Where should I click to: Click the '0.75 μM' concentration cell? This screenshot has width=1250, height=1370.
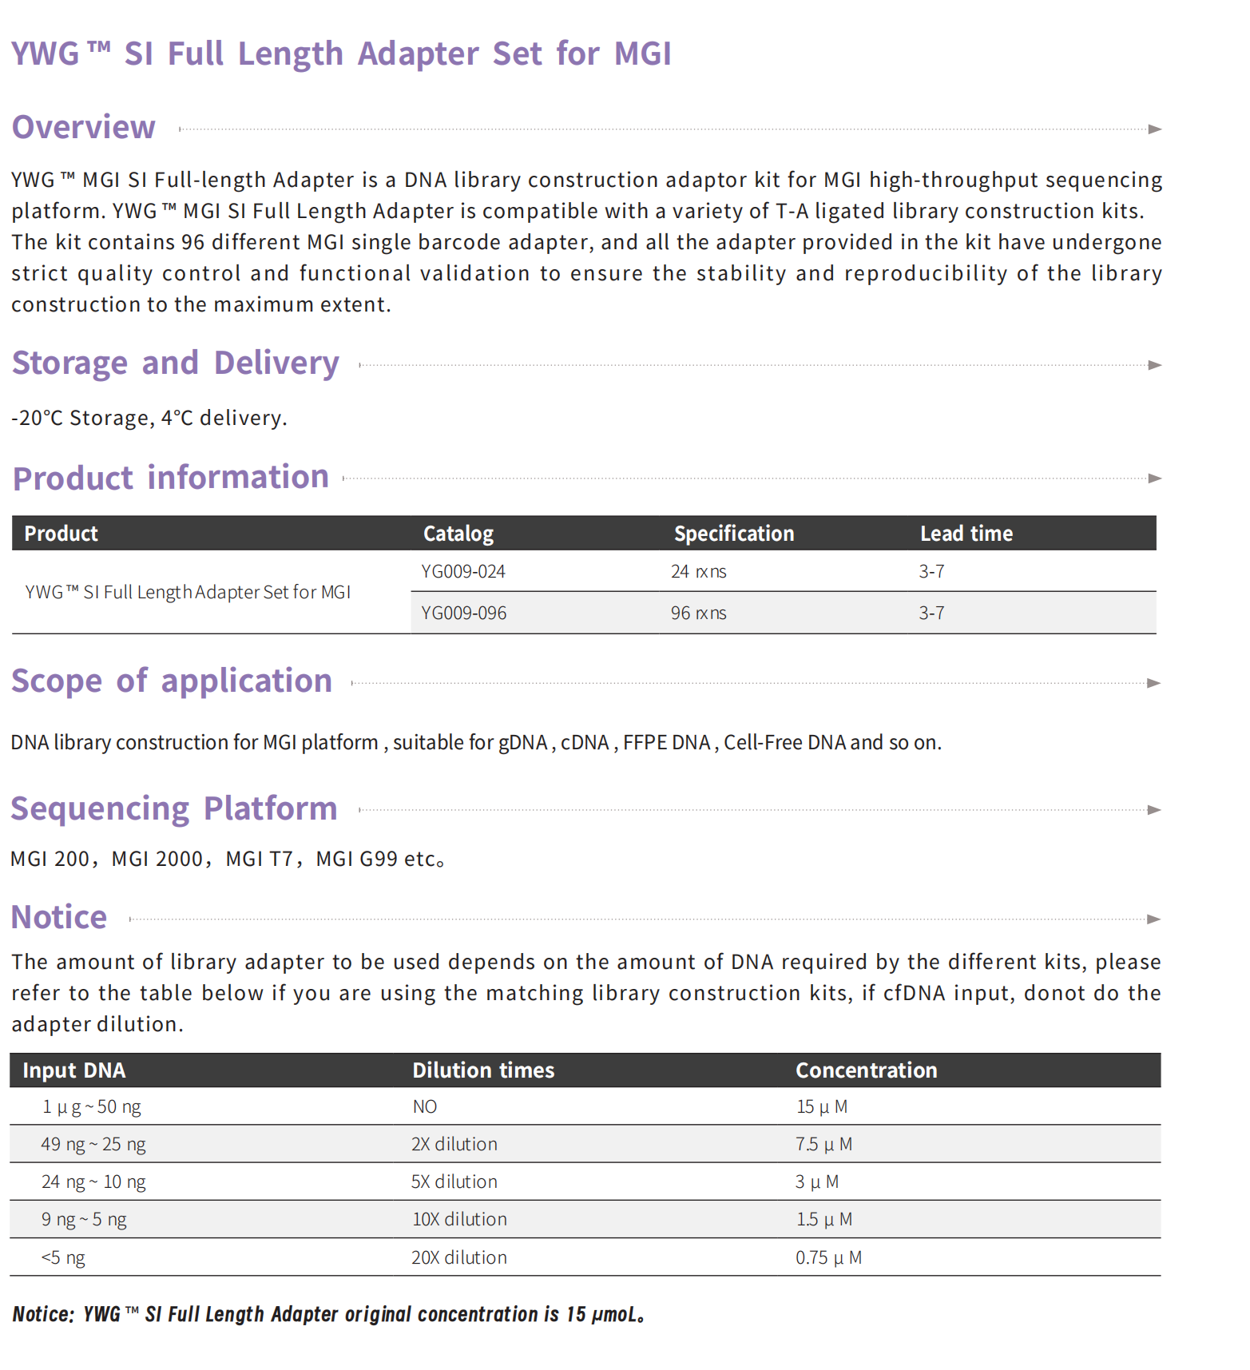coord(829,1258)
